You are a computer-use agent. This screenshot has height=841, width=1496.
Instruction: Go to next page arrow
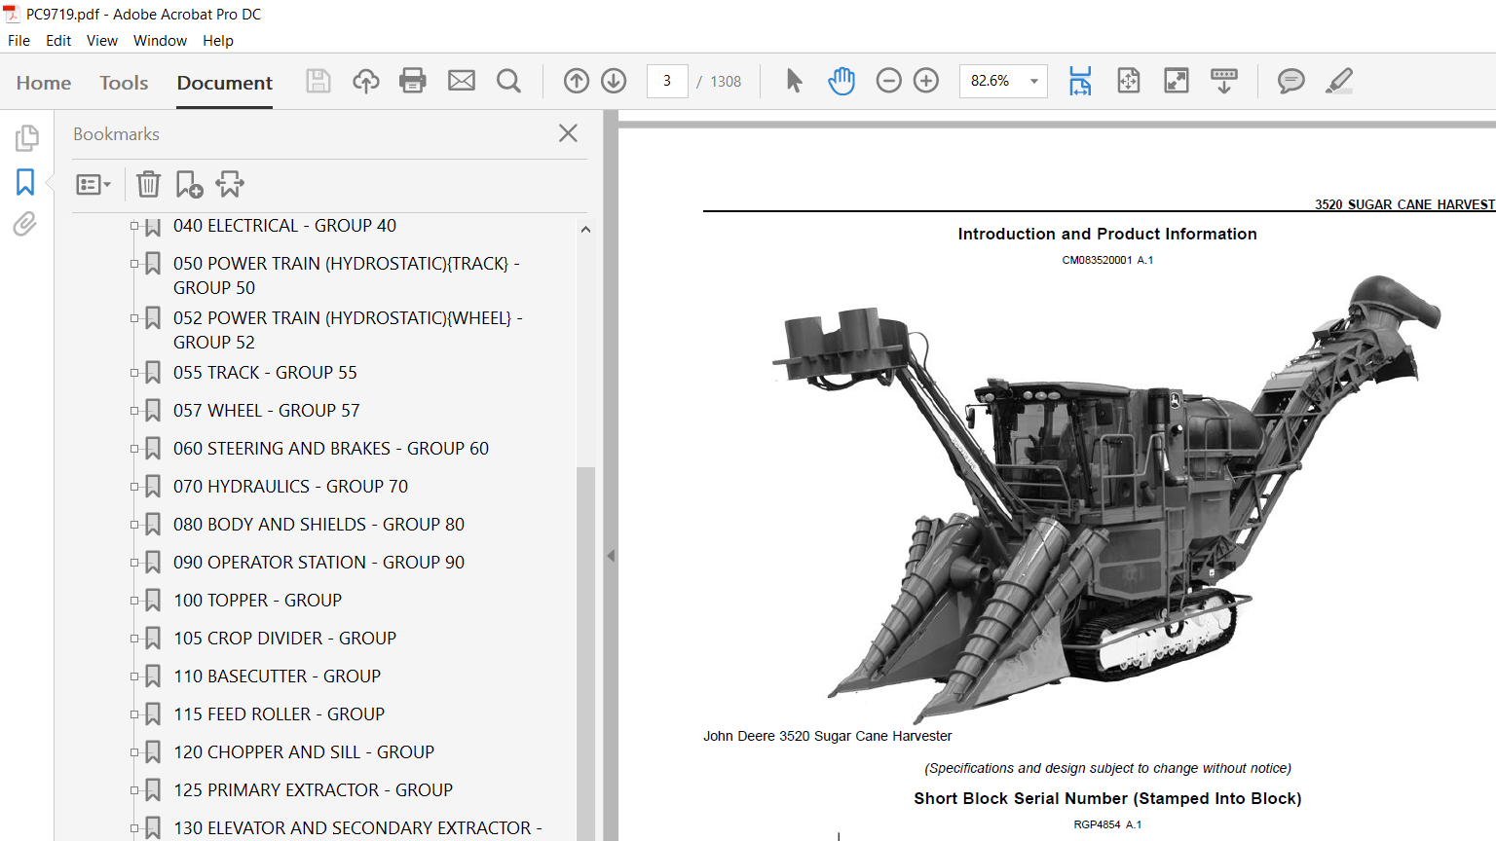click(614, 81)
